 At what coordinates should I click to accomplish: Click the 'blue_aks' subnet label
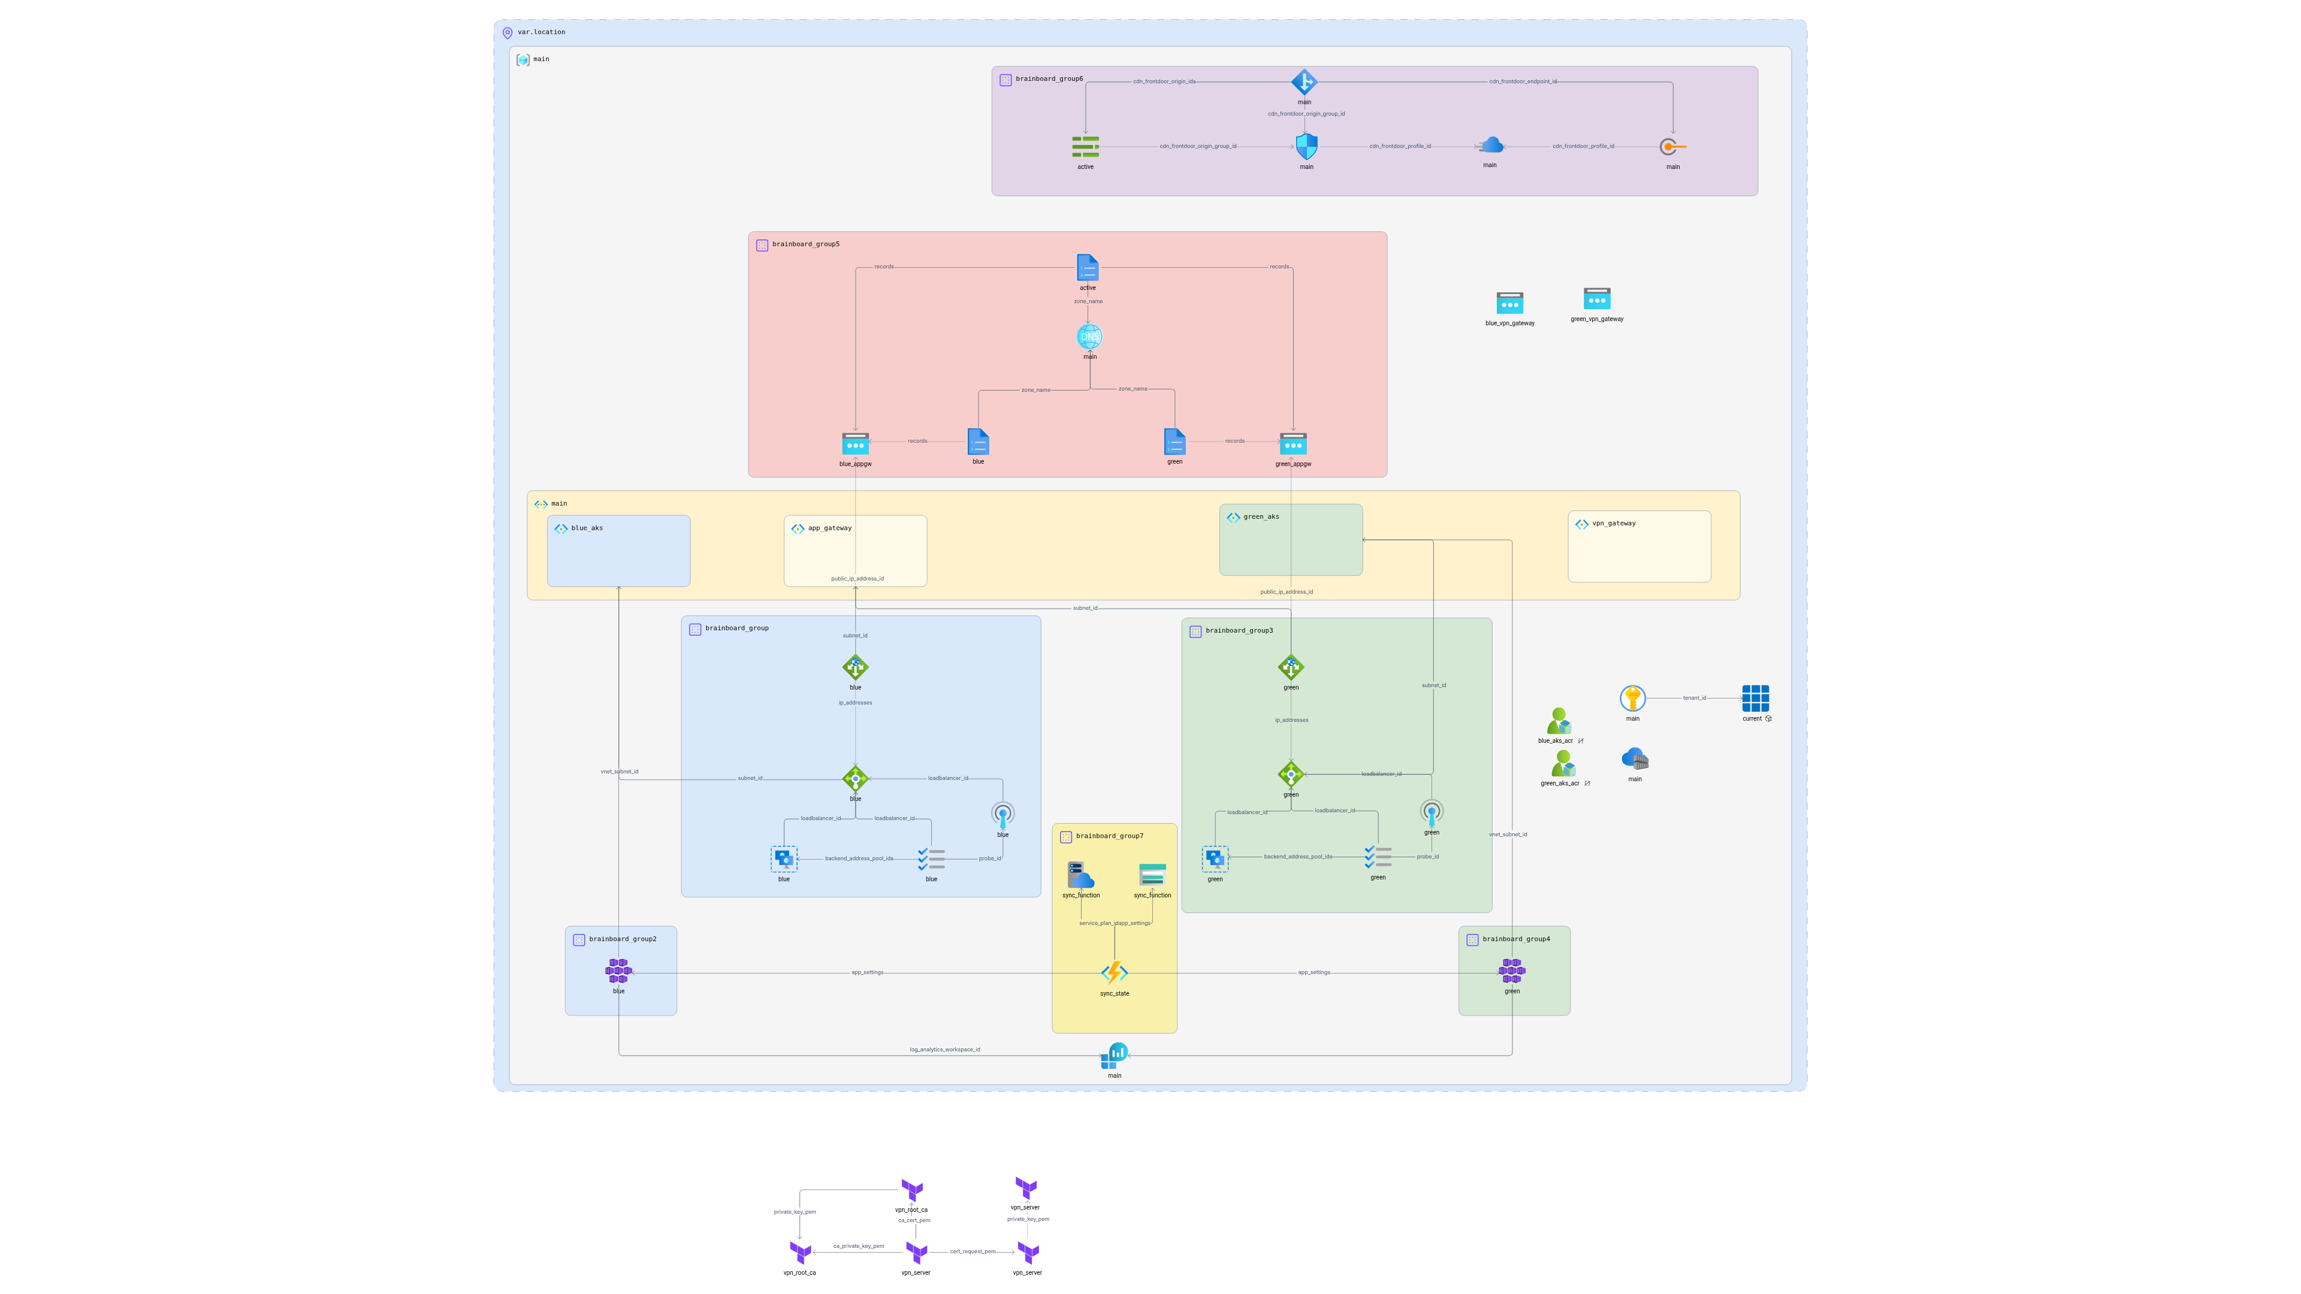587,528
